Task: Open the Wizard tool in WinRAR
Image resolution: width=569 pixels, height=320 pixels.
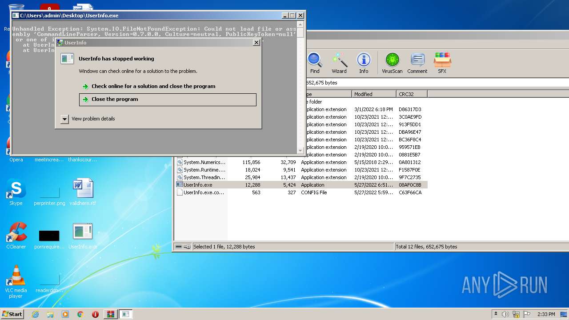Action: [339, 63]
